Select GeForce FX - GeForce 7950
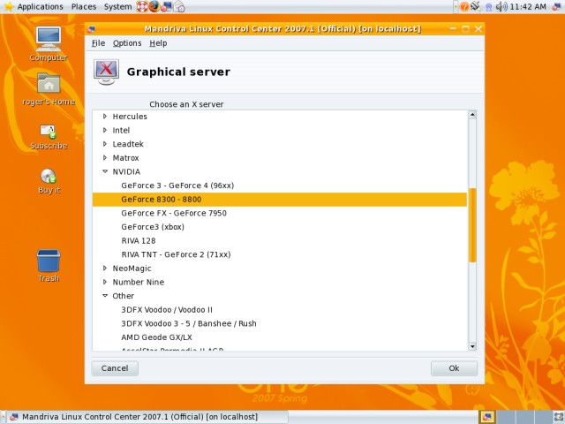This screenshot has height=424, width=565. click(174, 213)
